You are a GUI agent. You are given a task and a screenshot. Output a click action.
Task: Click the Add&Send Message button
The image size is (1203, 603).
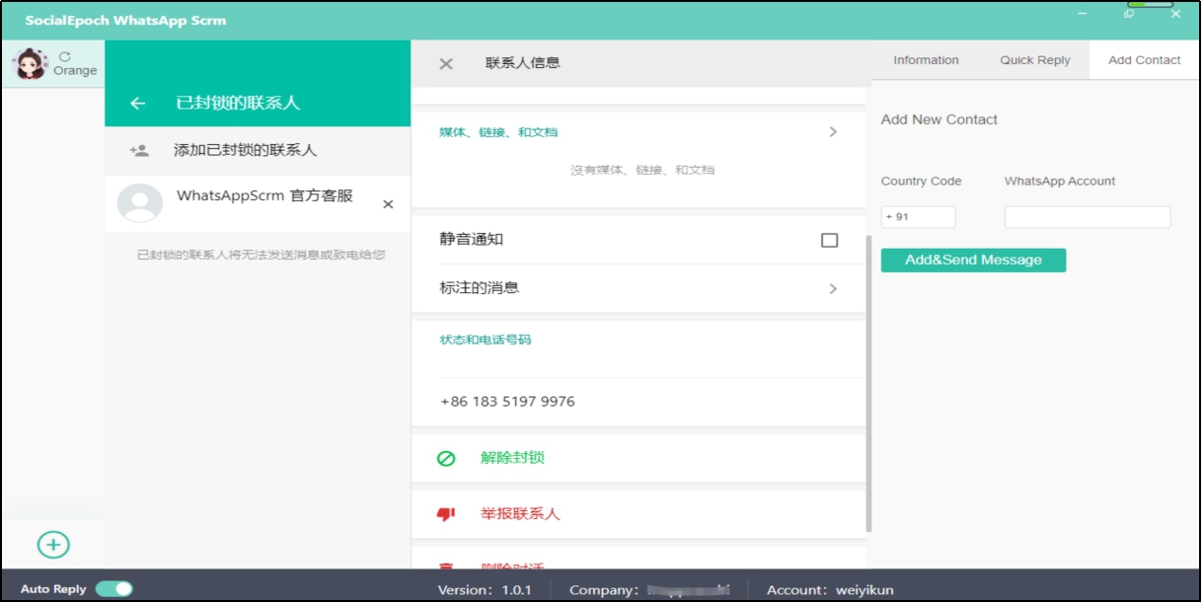(973, 261)
